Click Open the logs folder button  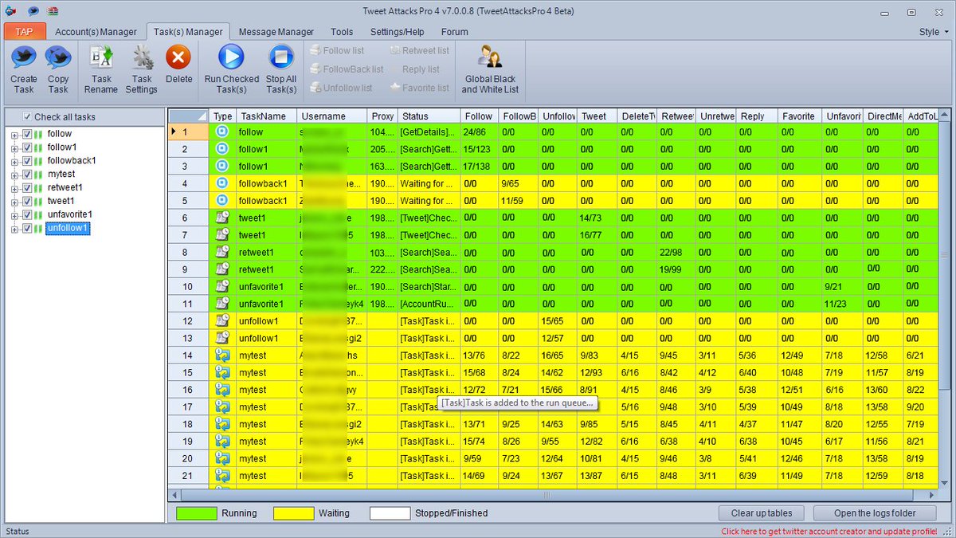(x=875, y=513)
